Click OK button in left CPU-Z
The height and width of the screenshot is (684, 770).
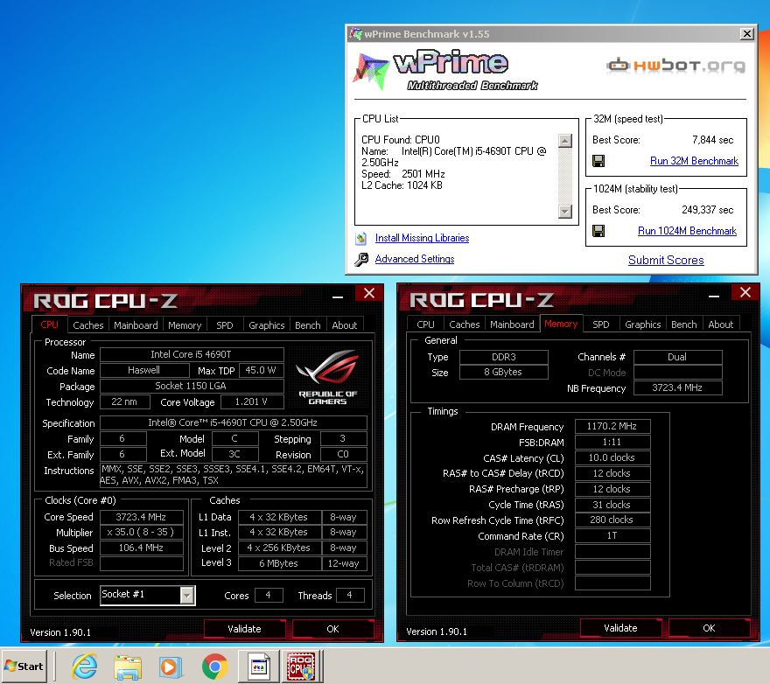point(333,629)
